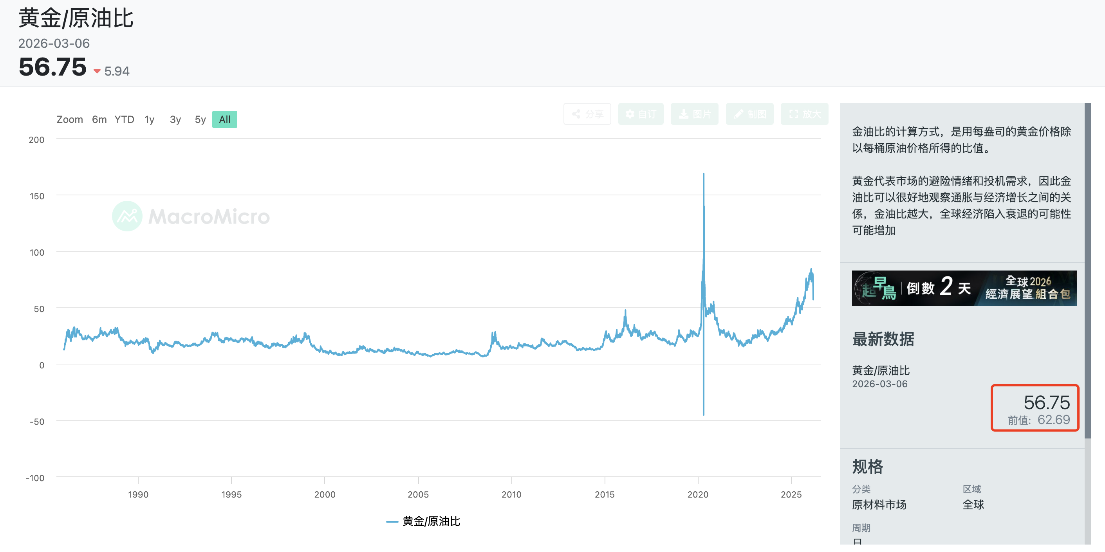Click the red down-triangle change indicator
This screenshot has height=552, width=1105.
pos(97,71)
